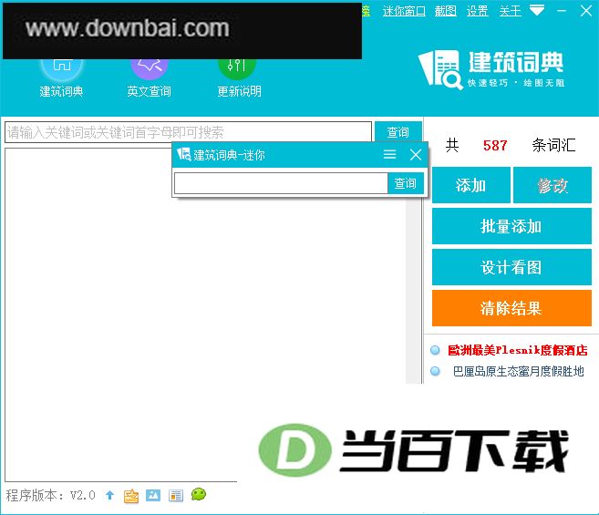Screen dimensions: 599x515
Task: Click the mini window app logo icon
Action: tap(184, 154)
